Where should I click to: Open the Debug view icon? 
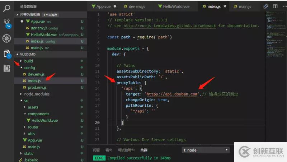tap(6, 38)
